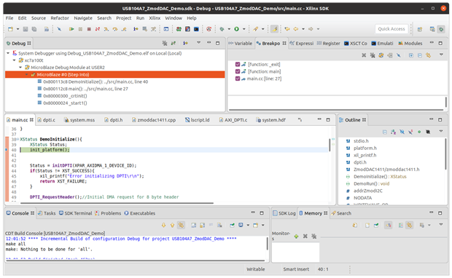Switch to the Variable tab
This screenshot has height=278, width=452.
pyautogui.click(x=241, y=44)
